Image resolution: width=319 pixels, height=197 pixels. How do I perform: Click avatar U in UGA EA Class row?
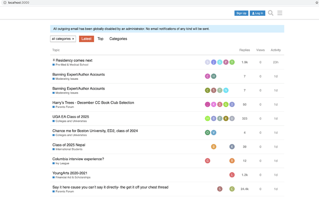[232, 119]
